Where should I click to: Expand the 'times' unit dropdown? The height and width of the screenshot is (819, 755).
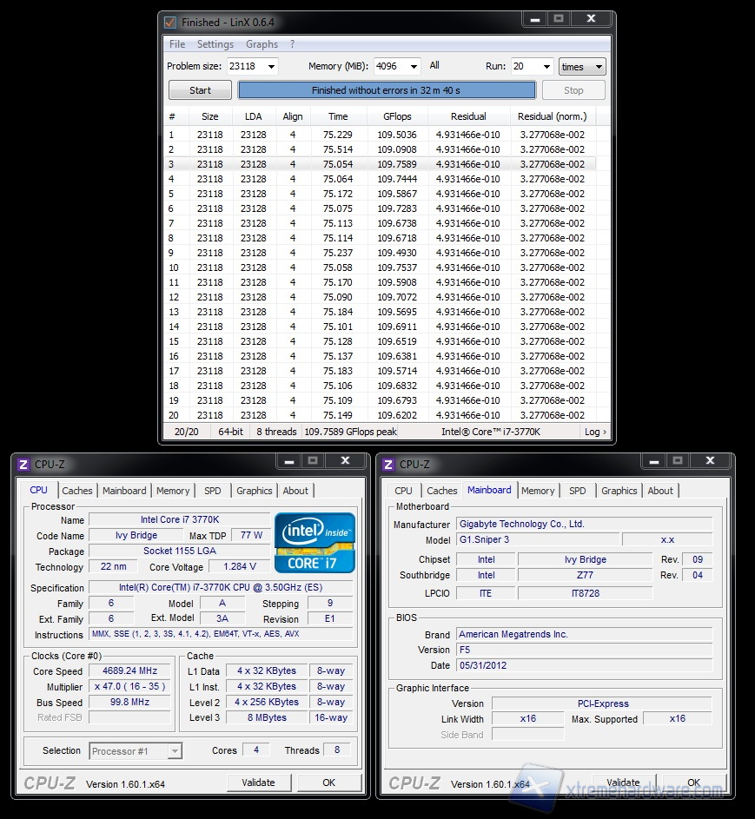596,66
